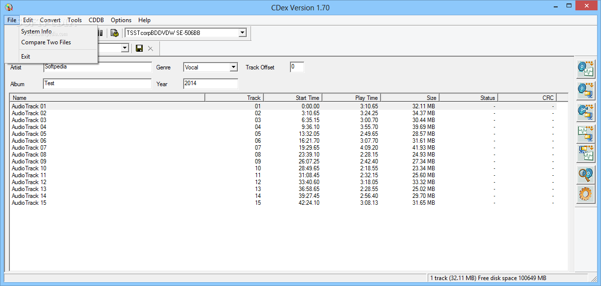This screenshot has width=601, height=286.
Task: Convert compressed audio back to WAV icon
Action: coord(585,153)
